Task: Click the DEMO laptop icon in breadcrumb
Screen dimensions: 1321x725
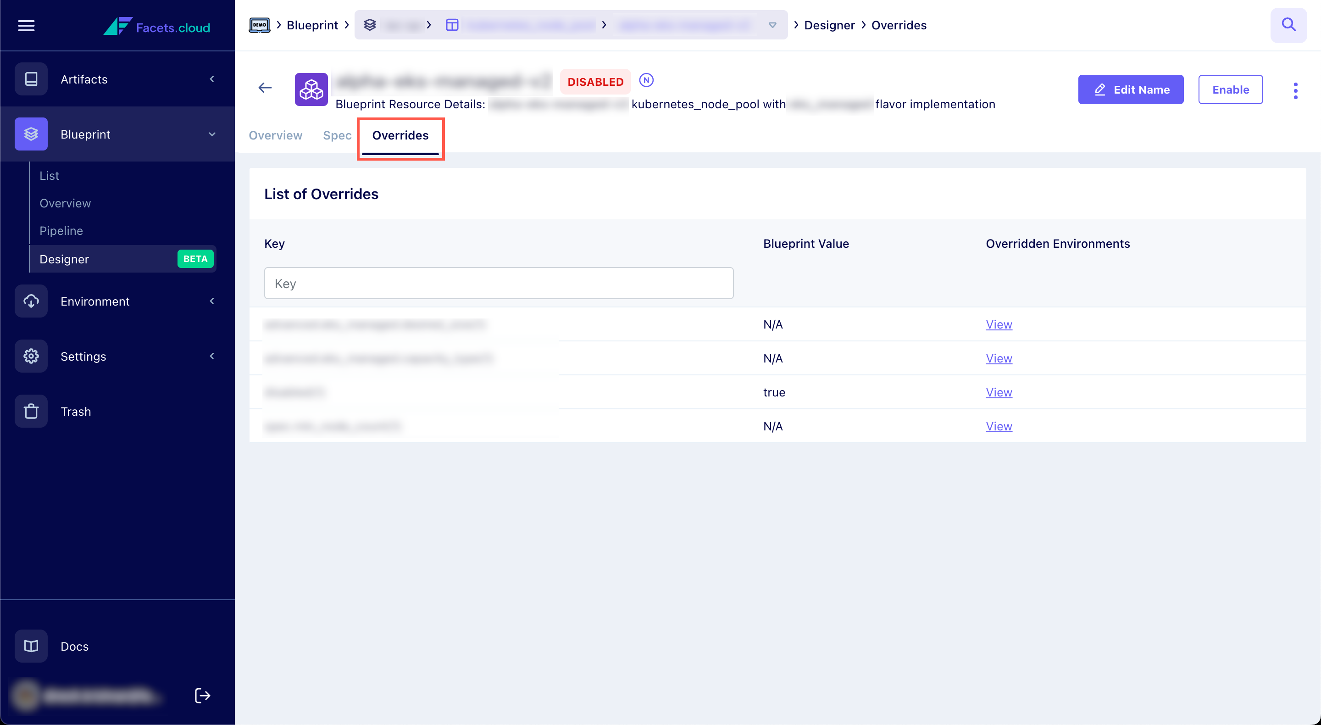Action: (x=259, y=25)
